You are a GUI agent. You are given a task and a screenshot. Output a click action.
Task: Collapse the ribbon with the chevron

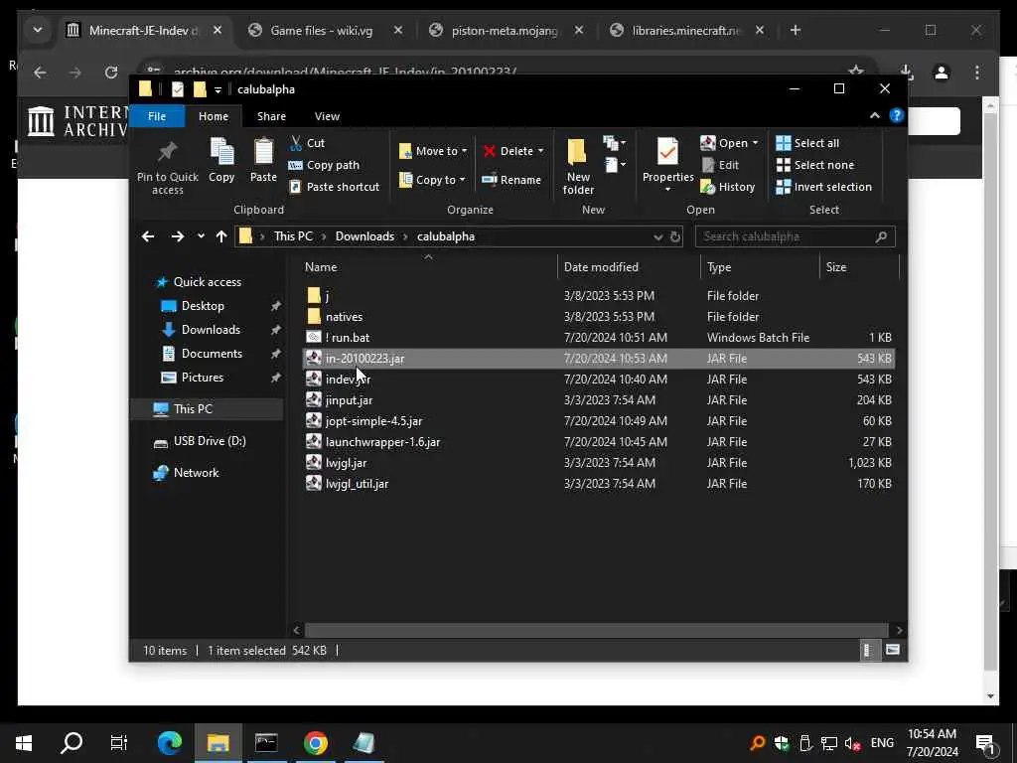pos(874,115)
